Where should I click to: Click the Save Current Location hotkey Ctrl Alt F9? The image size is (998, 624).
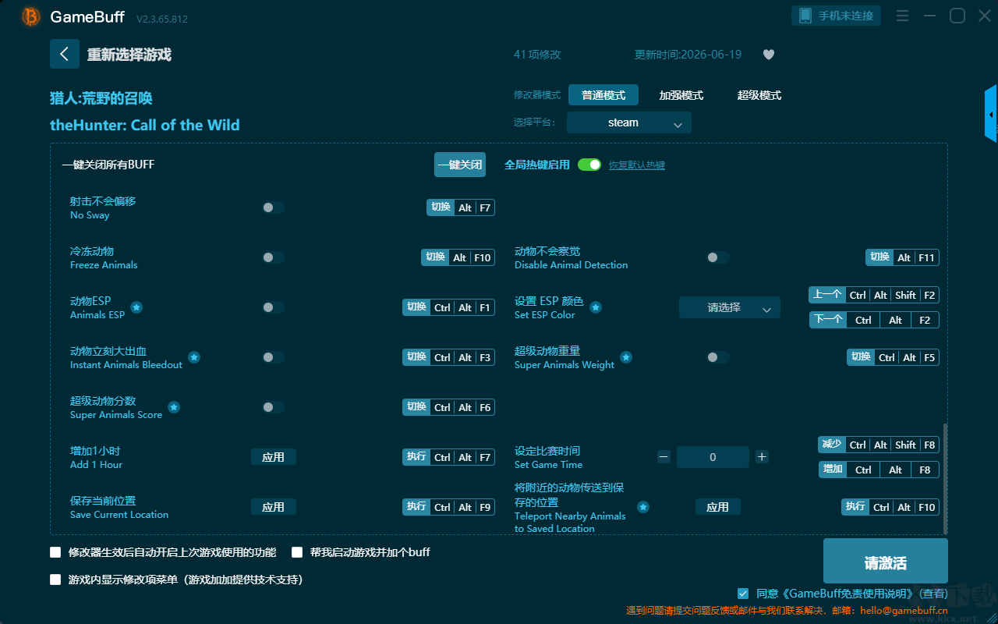(449, 507)
